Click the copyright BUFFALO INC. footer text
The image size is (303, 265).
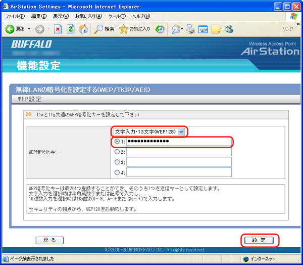pyautogui.click(x=155, y=250)
